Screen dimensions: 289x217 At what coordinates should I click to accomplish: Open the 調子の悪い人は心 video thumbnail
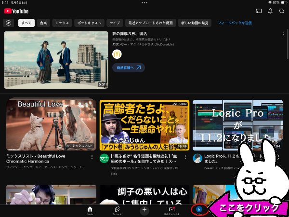[x=144, y=195]
